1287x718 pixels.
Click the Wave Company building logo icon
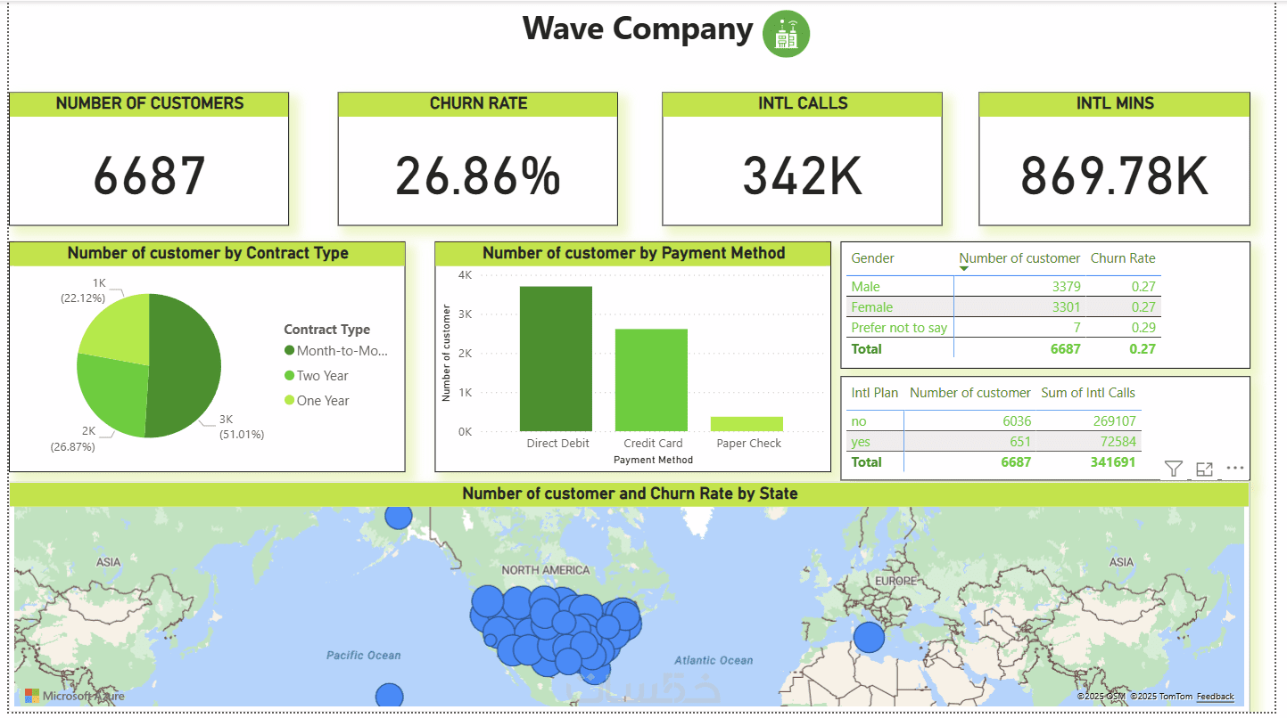[786, 34]
